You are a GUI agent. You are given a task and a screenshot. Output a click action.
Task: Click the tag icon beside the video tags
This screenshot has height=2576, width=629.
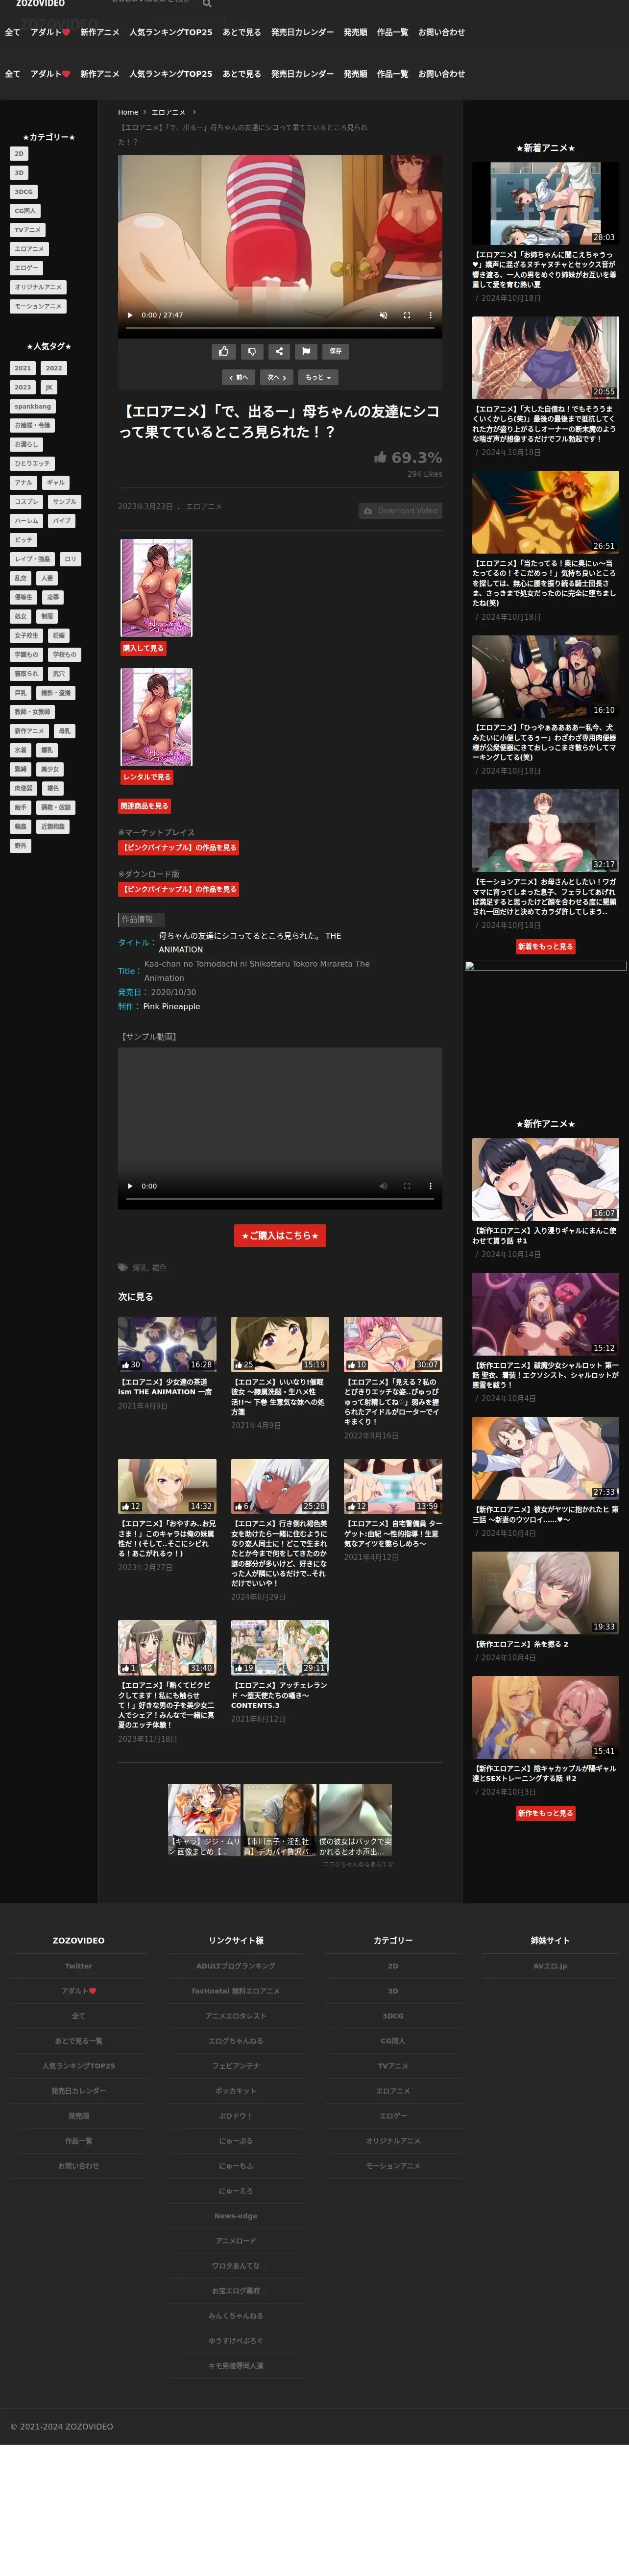tap(123, 1268)
